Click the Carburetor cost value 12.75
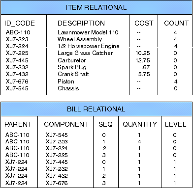Screen dimensions: 193x189 pos(143,60)
